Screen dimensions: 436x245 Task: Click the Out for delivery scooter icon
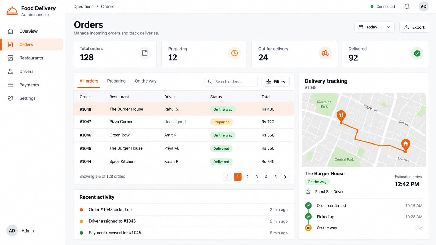pos(325,53)
